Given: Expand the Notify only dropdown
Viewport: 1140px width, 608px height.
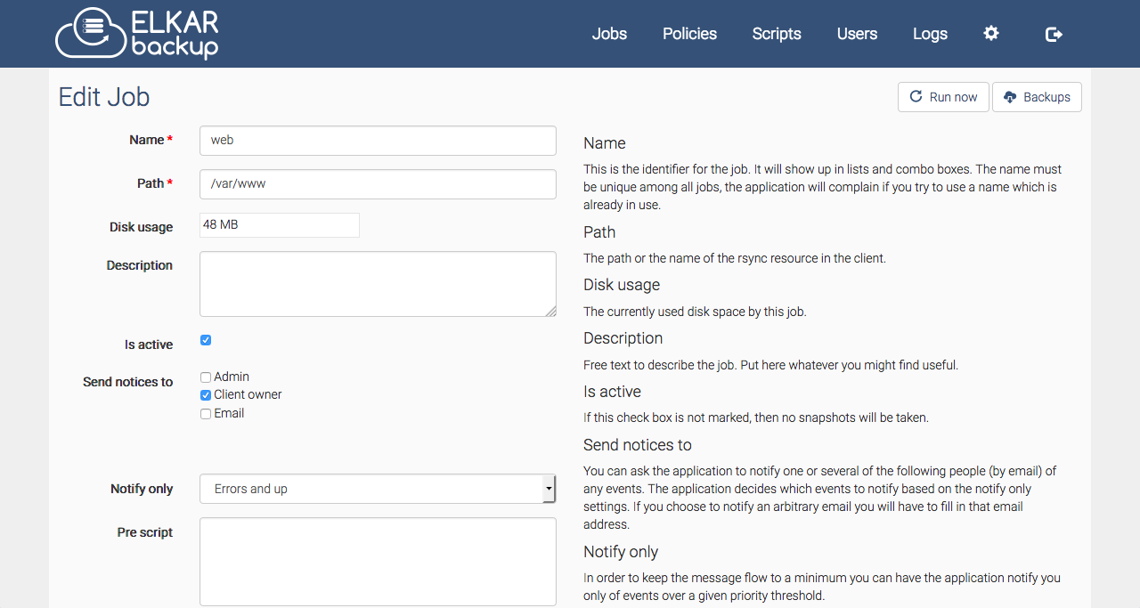Looking at the screenshot, I should (378, 489).
